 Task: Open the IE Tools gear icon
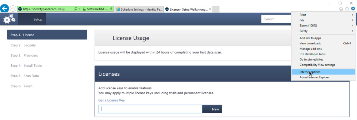pyautogui.click(x=353, y=9)
